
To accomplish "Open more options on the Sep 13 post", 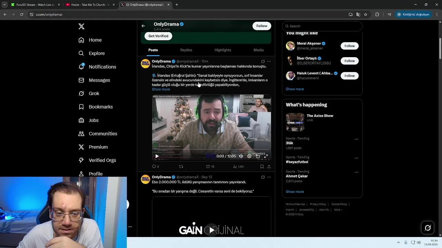I will (x=269, y=177).
